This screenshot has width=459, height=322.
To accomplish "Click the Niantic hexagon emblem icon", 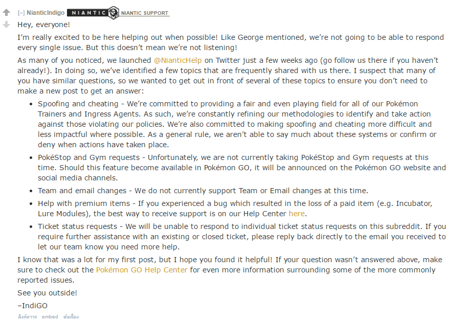I will tap(113, 13).
